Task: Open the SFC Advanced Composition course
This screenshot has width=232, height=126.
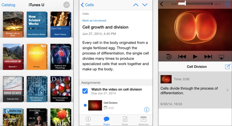Action: (x=37, y=89)
